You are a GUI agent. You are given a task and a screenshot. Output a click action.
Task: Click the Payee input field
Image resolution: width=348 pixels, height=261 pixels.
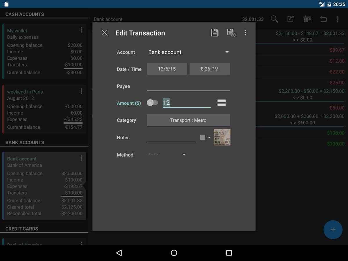pyautogui.click(x=188, y=86)
